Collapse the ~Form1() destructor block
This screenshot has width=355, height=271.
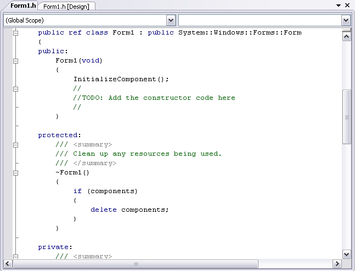tap(15, 173)
